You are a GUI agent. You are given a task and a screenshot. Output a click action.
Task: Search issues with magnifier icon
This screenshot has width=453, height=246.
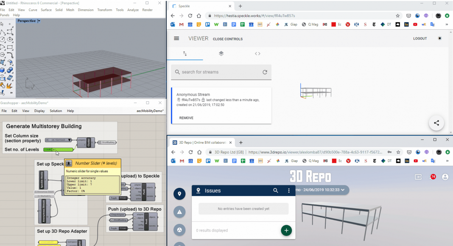(276, 191)
